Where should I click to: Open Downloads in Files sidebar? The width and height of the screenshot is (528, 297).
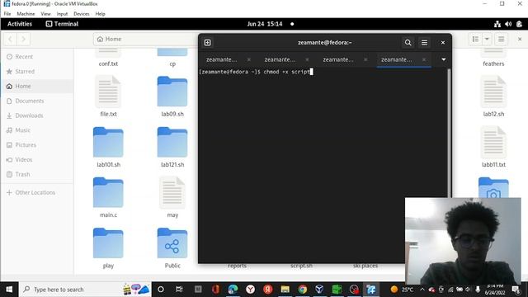pyautogui.click(x=37, y=115)
